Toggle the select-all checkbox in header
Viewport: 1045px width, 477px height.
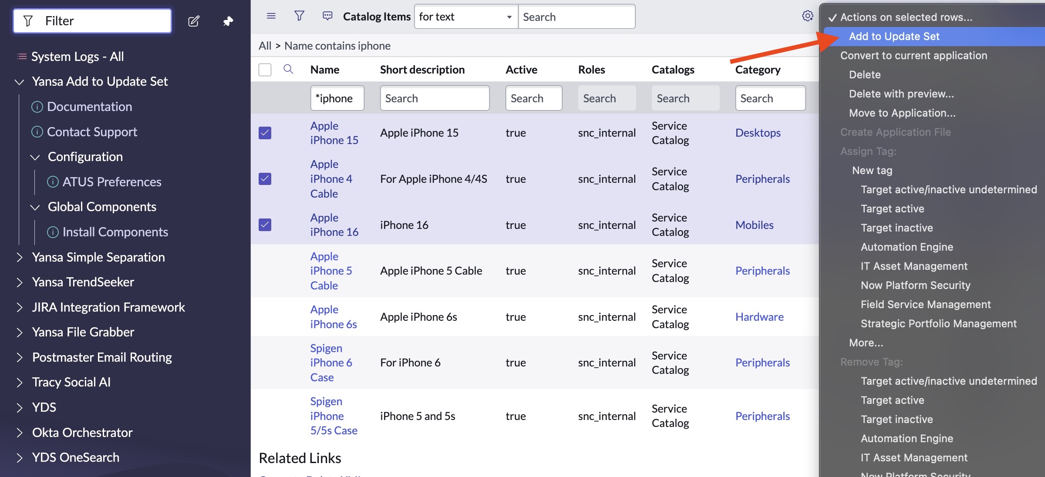pos(265,70)
